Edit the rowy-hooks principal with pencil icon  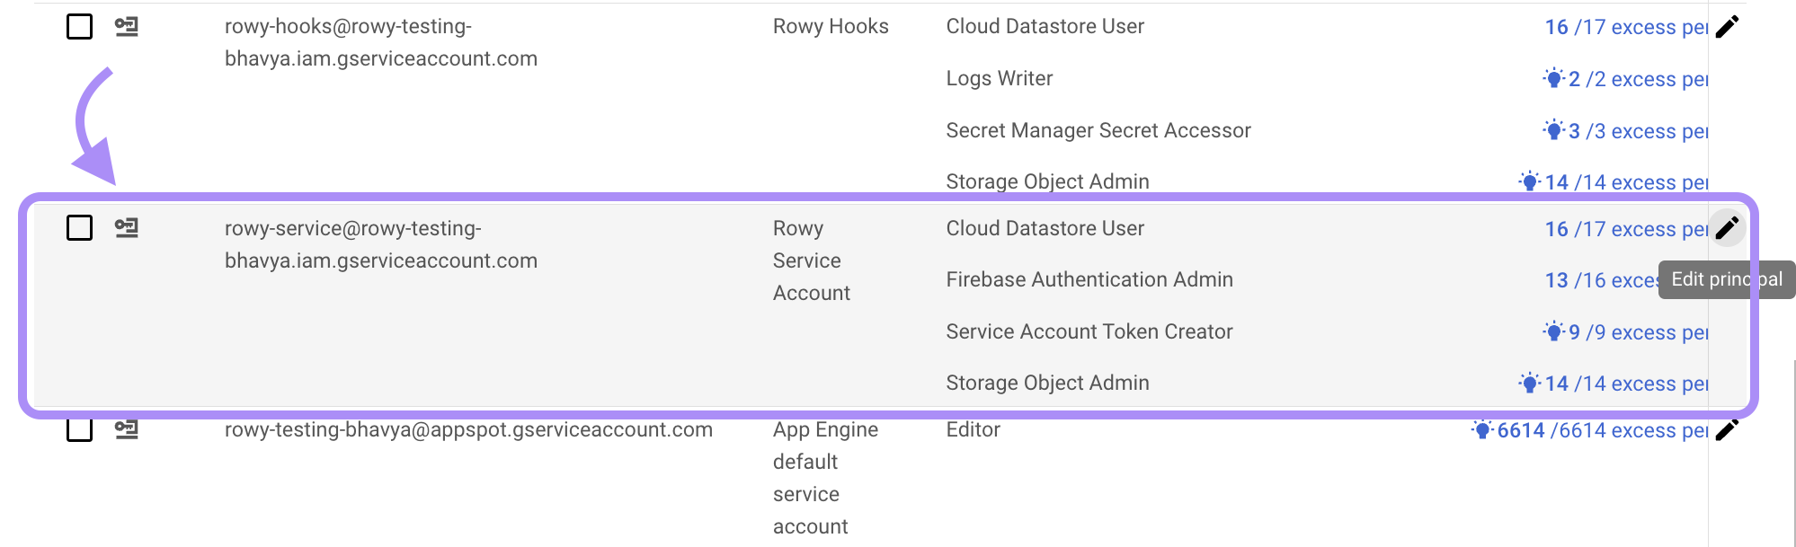1727,27
